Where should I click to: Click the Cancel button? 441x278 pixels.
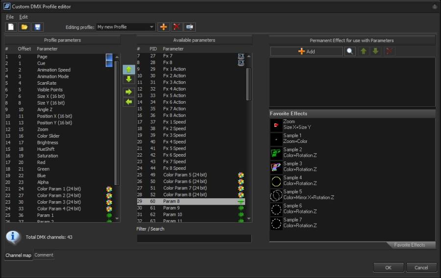[421, 267]
